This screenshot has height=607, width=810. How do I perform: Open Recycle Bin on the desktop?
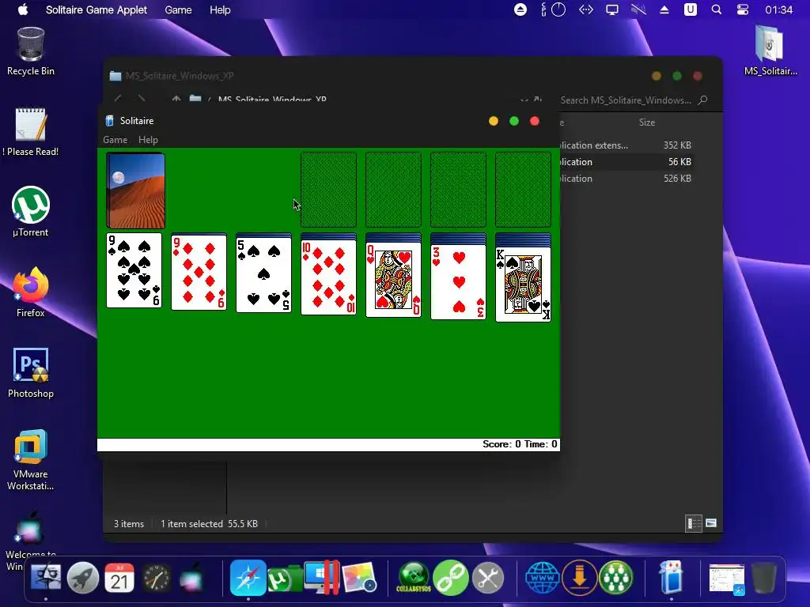click(31, 51)
